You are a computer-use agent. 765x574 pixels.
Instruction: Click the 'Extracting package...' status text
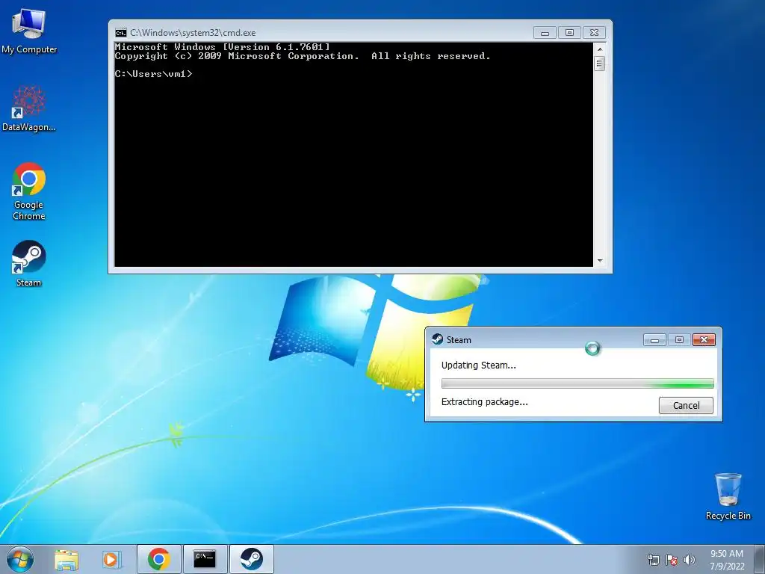click(x=484, y=401)
